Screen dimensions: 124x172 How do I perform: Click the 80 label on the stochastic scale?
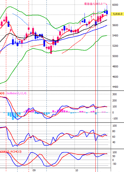115,131
